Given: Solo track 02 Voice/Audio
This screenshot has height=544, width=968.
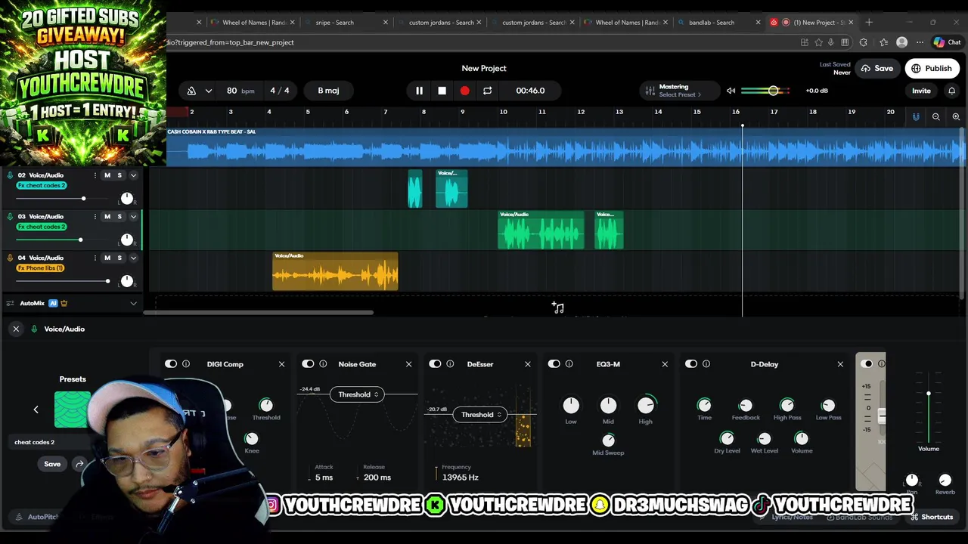Looking at the screenshot, I should [x=119, y=175].
